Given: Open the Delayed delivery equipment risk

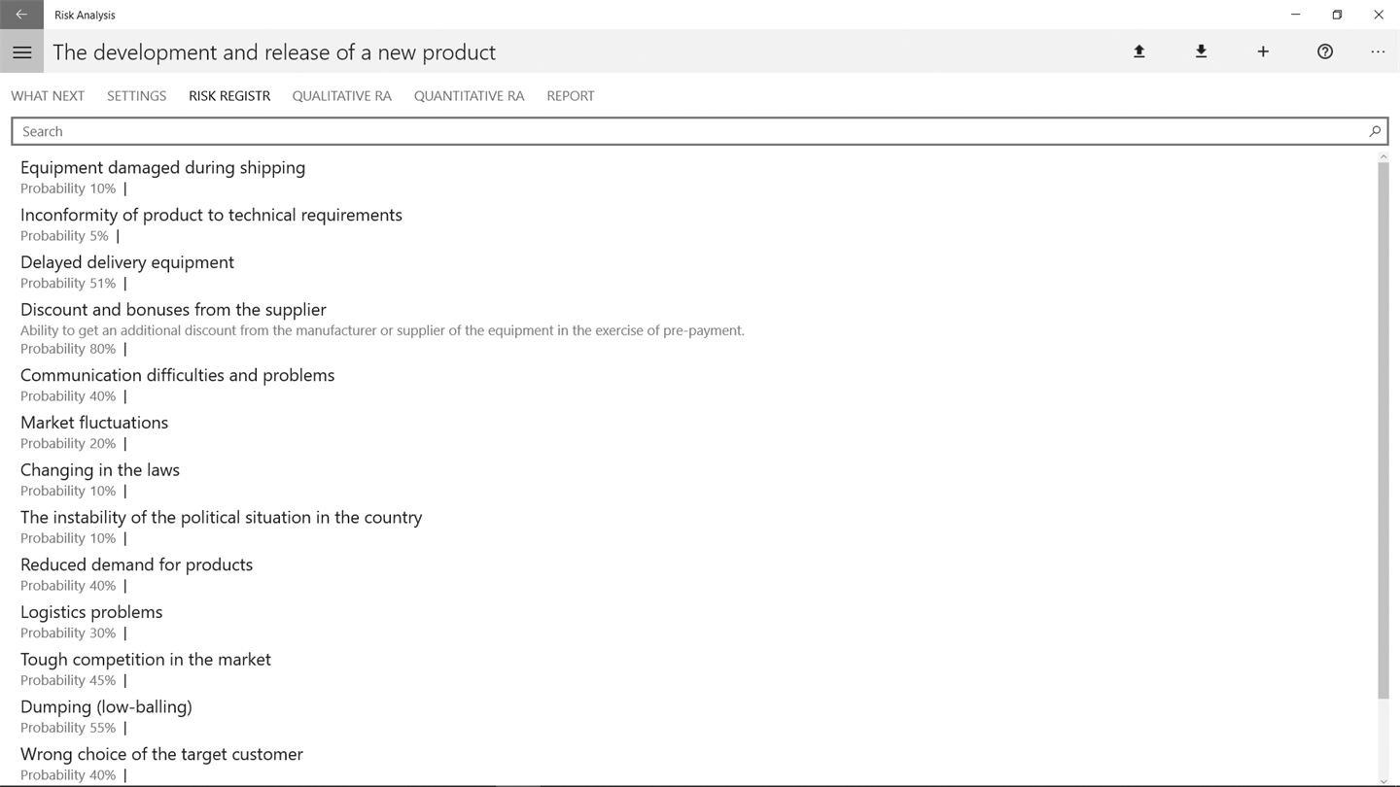Looking at the screenshot, I should click(127, 262).
